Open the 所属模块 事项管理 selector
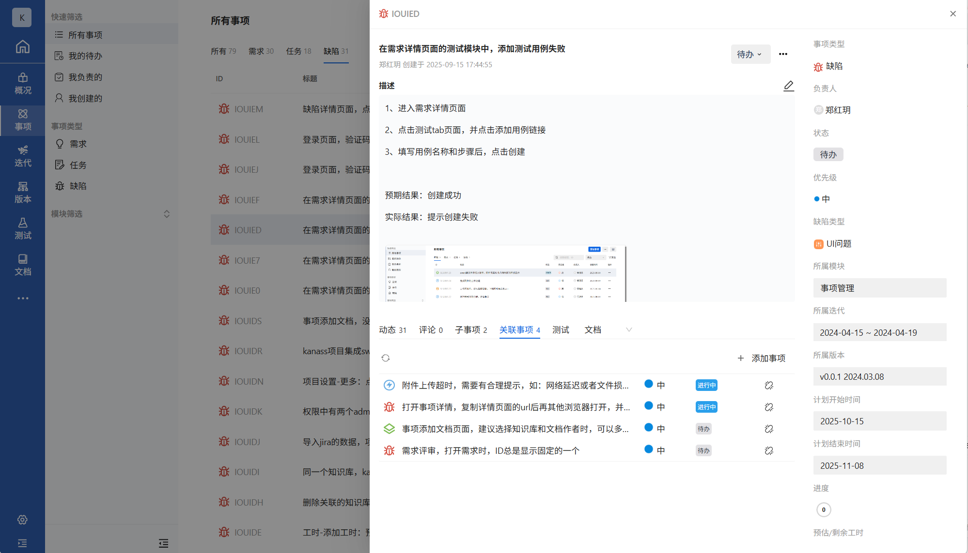 pos(879,288)
